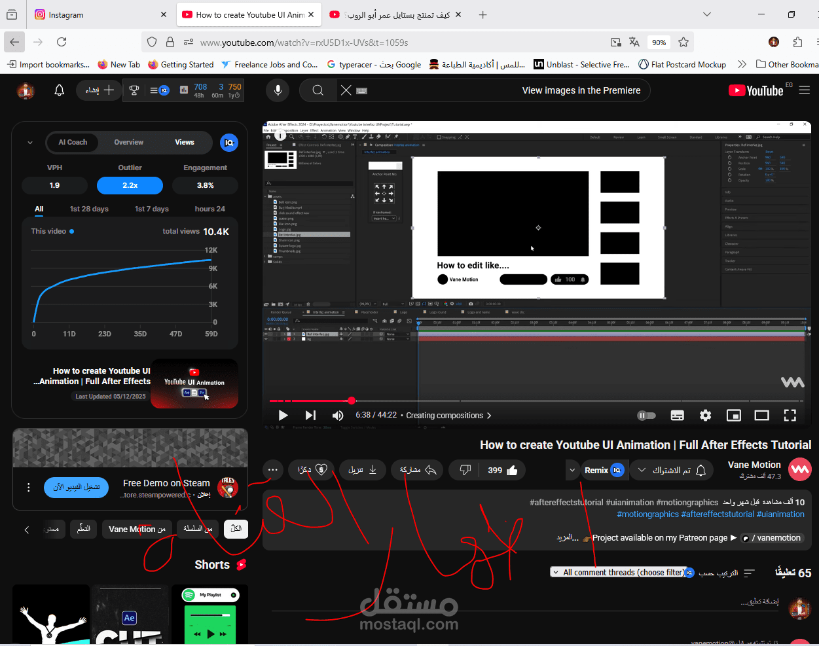Skip to the next video
This screenshot has width=819, height=646.
[x=310, y=415]
